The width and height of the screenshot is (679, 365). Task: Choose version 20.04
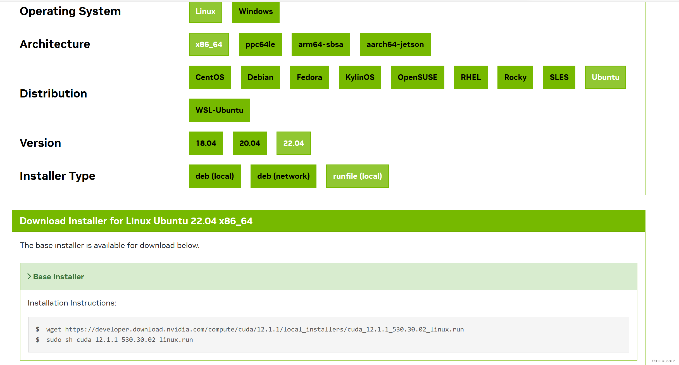(x=249, y=143)
